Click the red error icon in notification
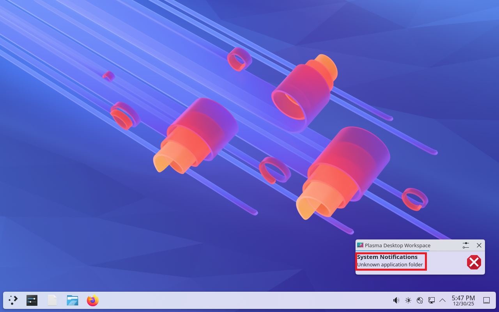This screenshot has width=499, height=312. pyautogui.click(x=474, y=262)
